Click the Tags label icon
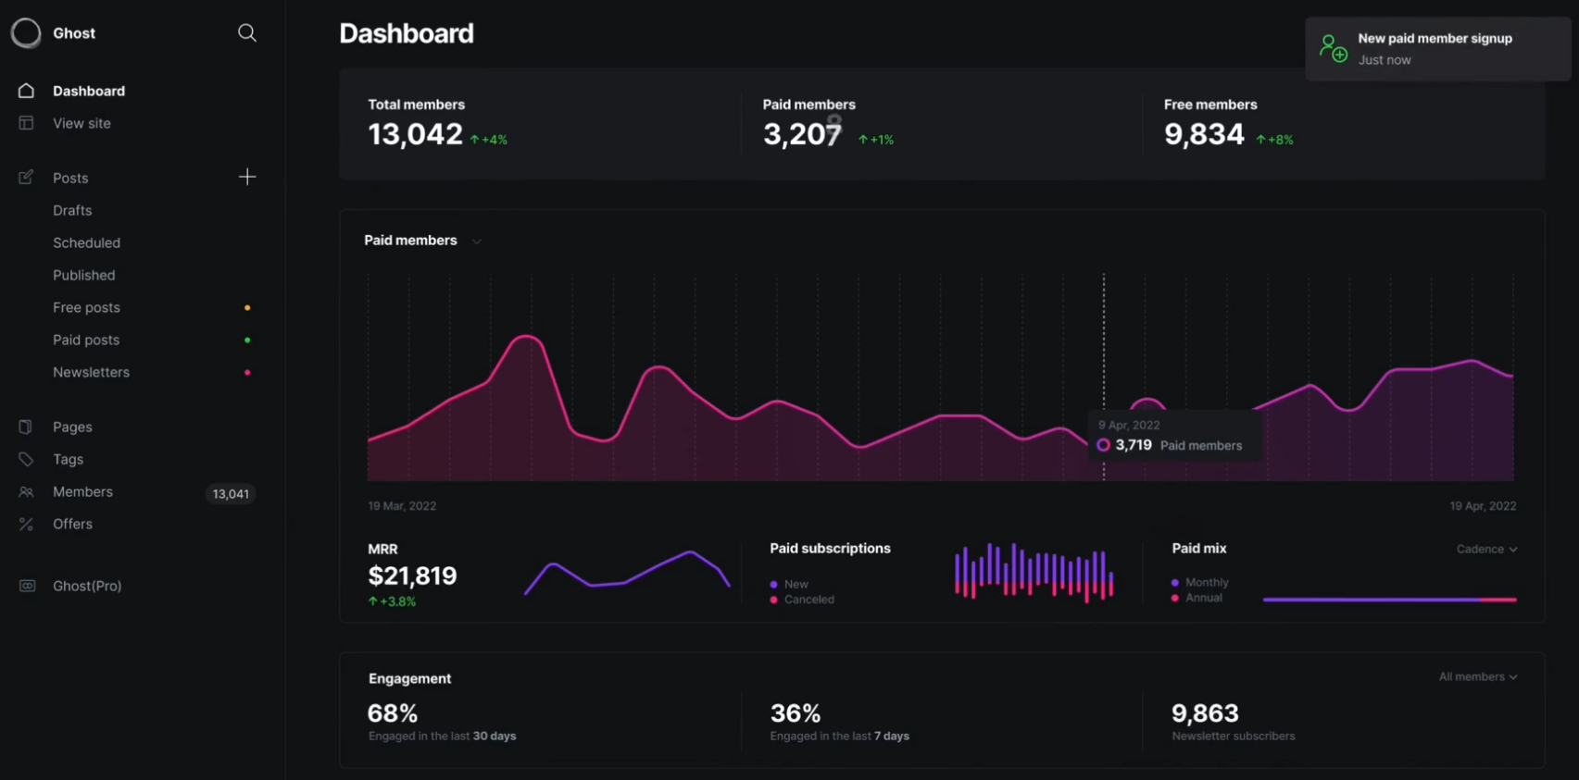 point(26,459)
